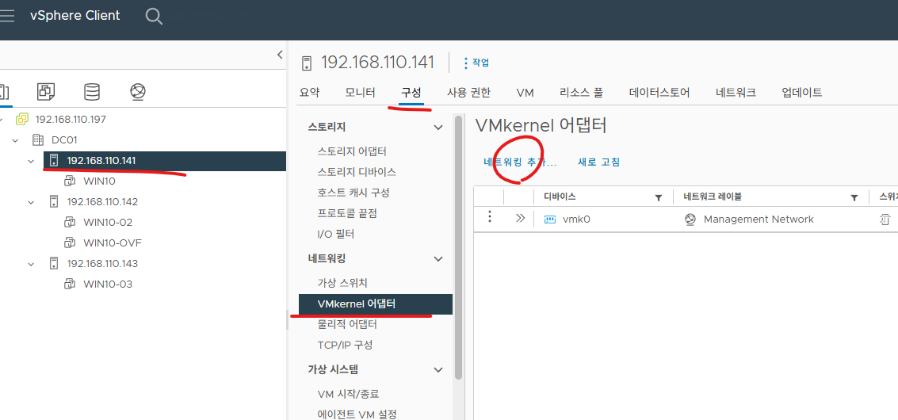
Task: Filter the 디바이스 column
Action: [659, 197]
